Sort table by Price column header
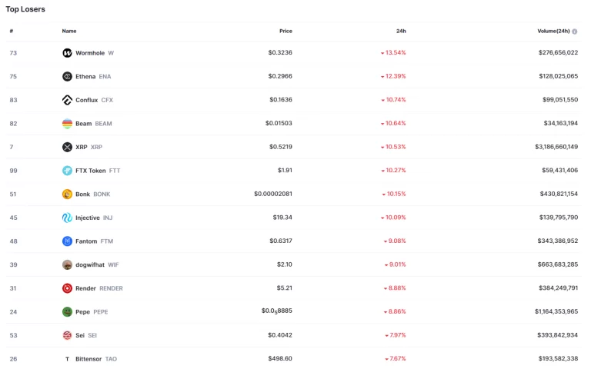The height and width of the screenshot is (369, 591). 285,32
